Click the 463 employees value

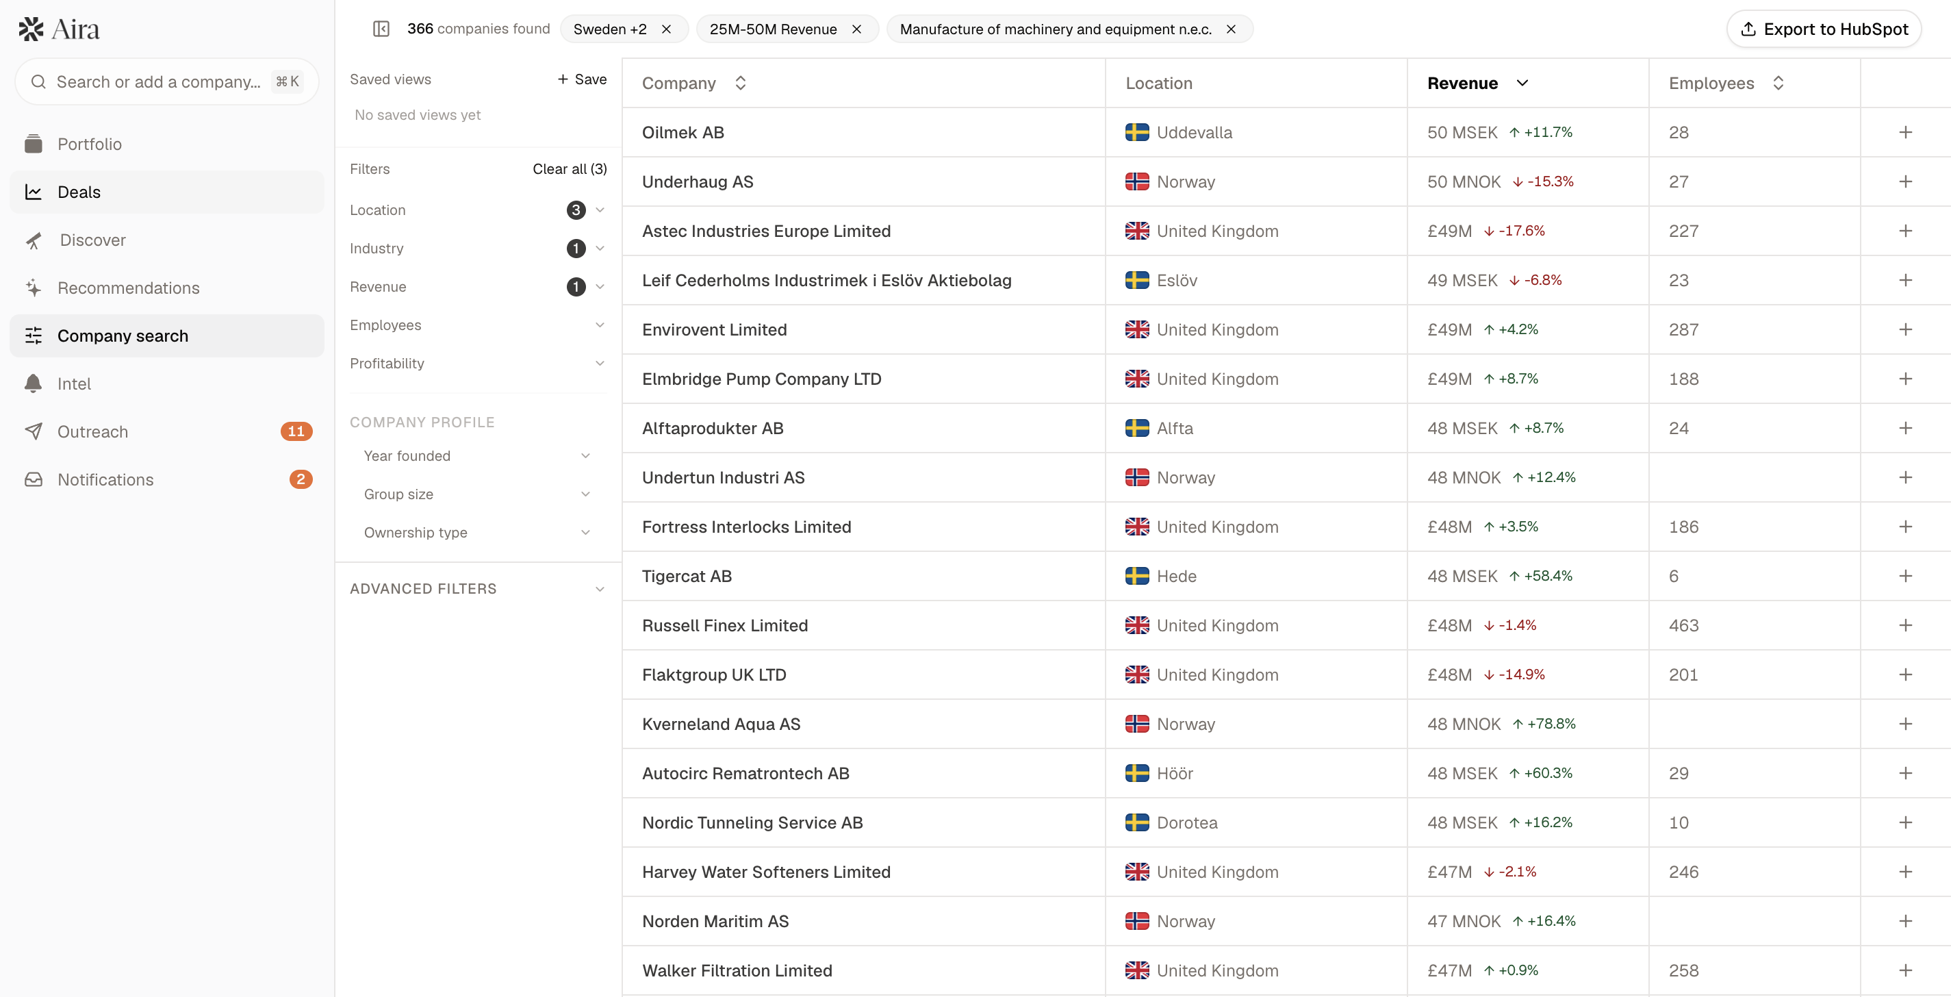[1683, 625]
